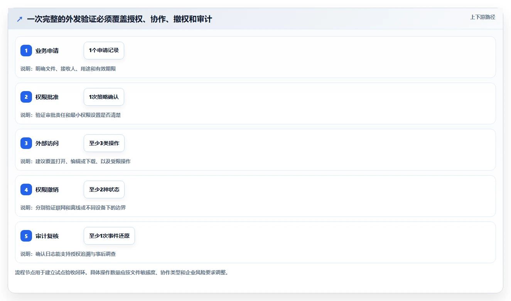Click the 1次策略确认 chip
This screenshot has height=301, width=511.
[104, 97]
